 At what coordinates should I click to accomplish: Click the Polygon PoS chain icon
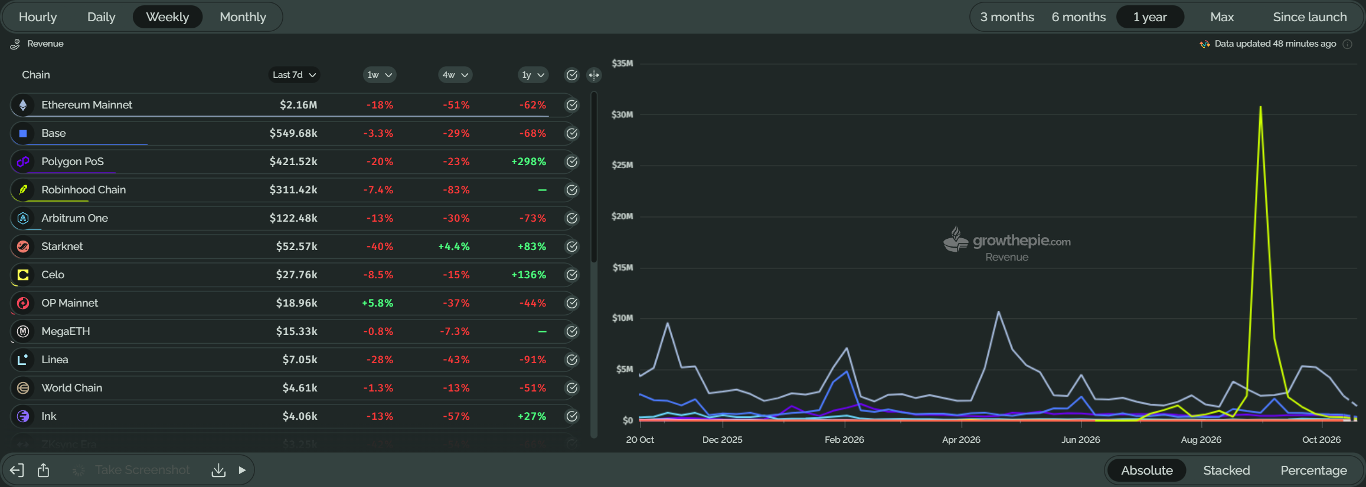click(23, 162)
